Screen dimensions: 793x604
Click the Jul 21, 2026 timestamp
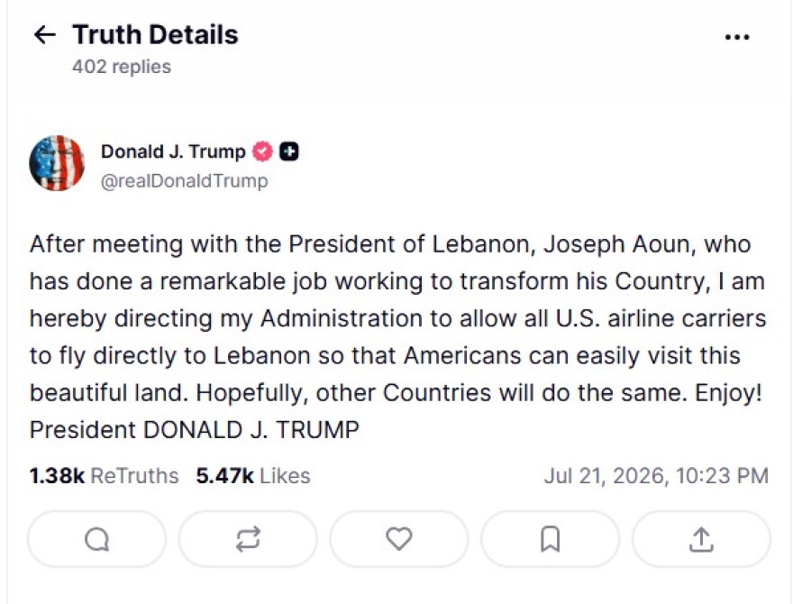click(656, 476)
